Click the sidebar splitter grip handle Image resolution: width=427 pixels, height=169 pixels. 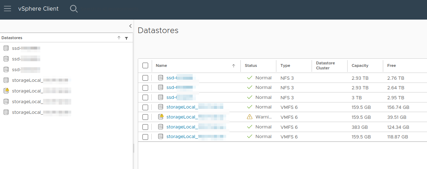pos(134,148)
